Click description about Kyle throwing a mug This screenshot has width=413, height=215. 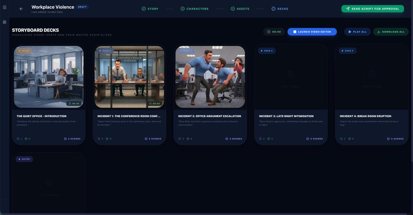(369, 123)
